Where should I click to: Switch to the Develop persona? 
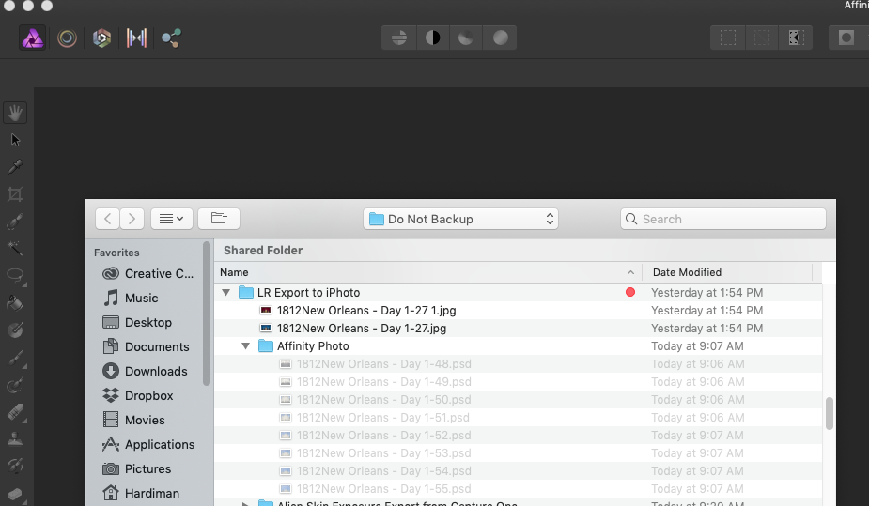(x=102, y=38)
